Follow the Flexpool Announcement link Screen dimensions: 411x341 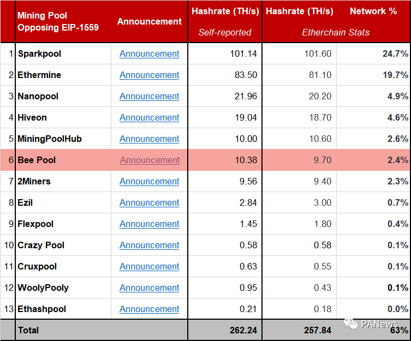[149, 224]
